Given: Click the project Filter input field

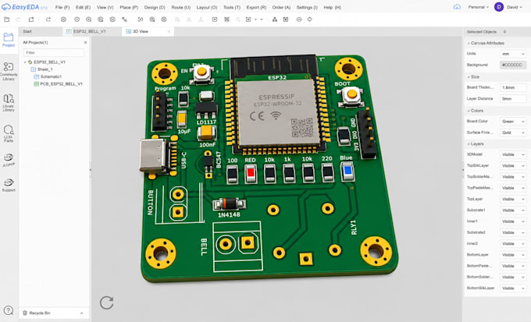Looking at the screenshot, I should [x=54, y=53].
